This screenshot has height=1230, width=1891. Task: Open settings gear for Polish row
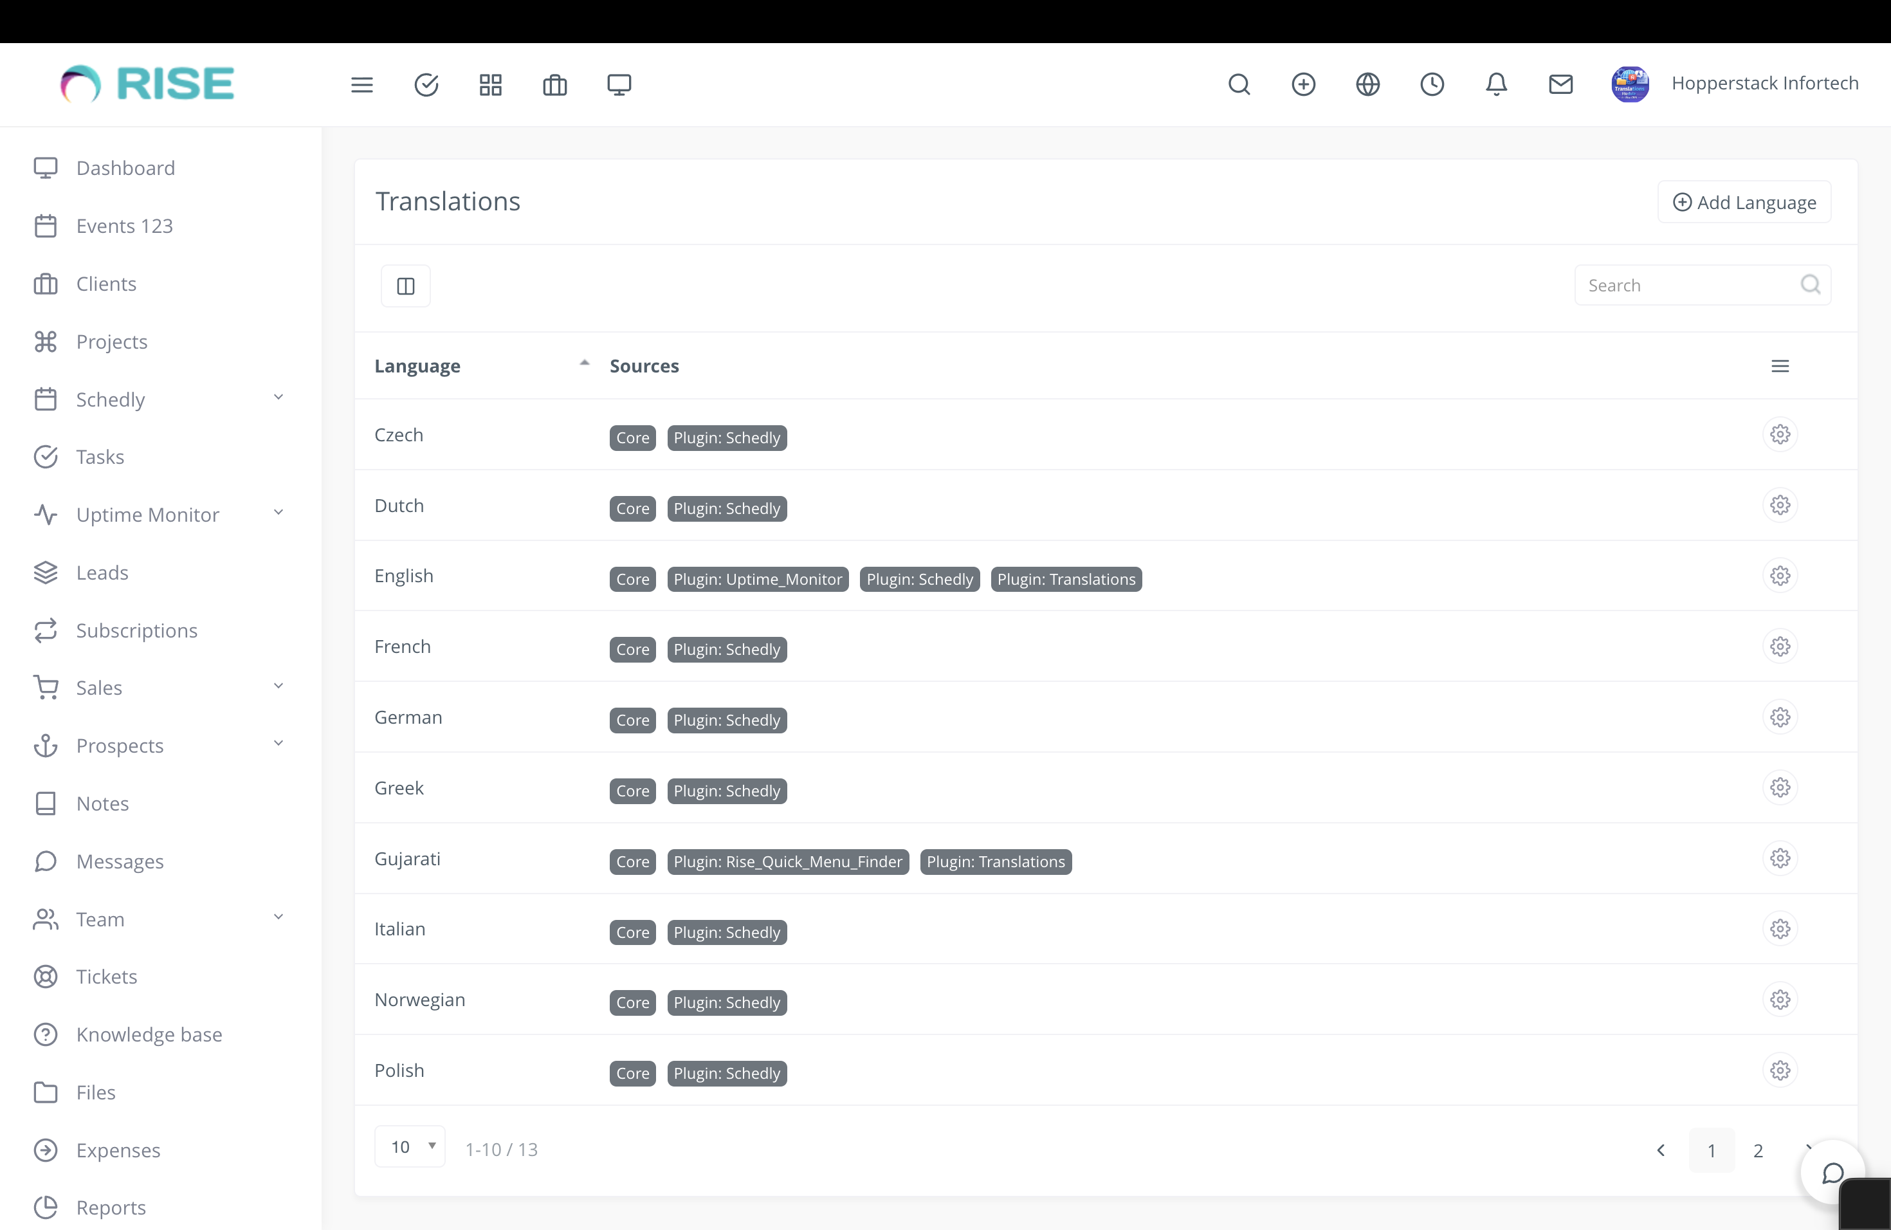1780,1070
